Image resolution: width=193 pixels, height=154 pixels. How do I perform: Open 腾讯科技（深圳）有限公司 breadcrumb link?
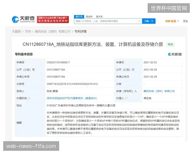tap(53, 31)
